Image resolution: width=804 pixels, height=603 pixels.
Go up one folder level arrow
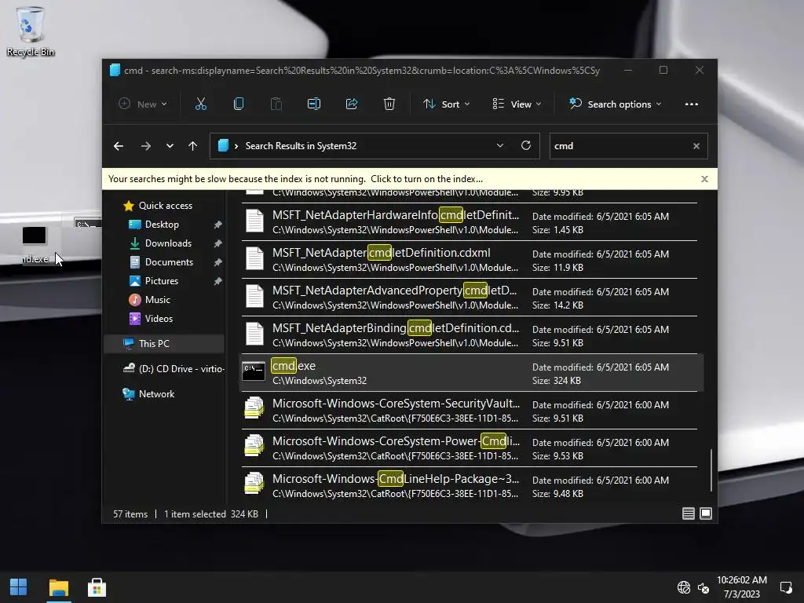(x=193, y=146)
